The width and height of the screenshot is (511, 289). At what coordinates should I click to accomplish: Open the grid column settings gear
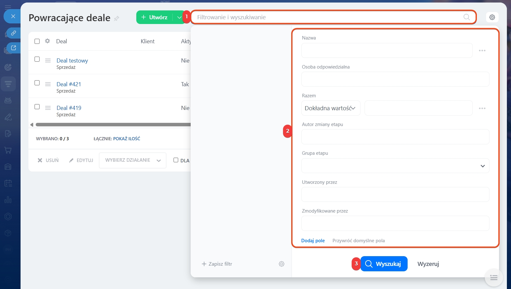(47, 41)
